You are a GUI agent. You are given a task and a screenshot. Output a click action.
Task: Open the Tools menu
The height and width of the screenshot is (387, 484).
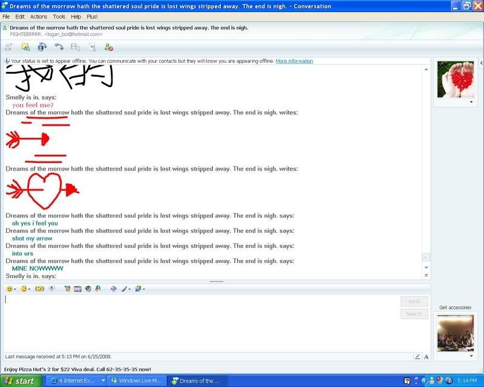59,16
